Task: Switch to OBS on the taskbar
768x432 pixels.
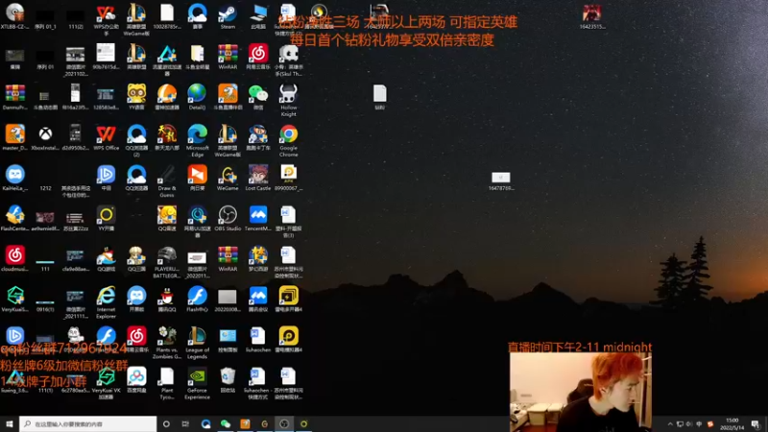Action: tap(284, 423)
